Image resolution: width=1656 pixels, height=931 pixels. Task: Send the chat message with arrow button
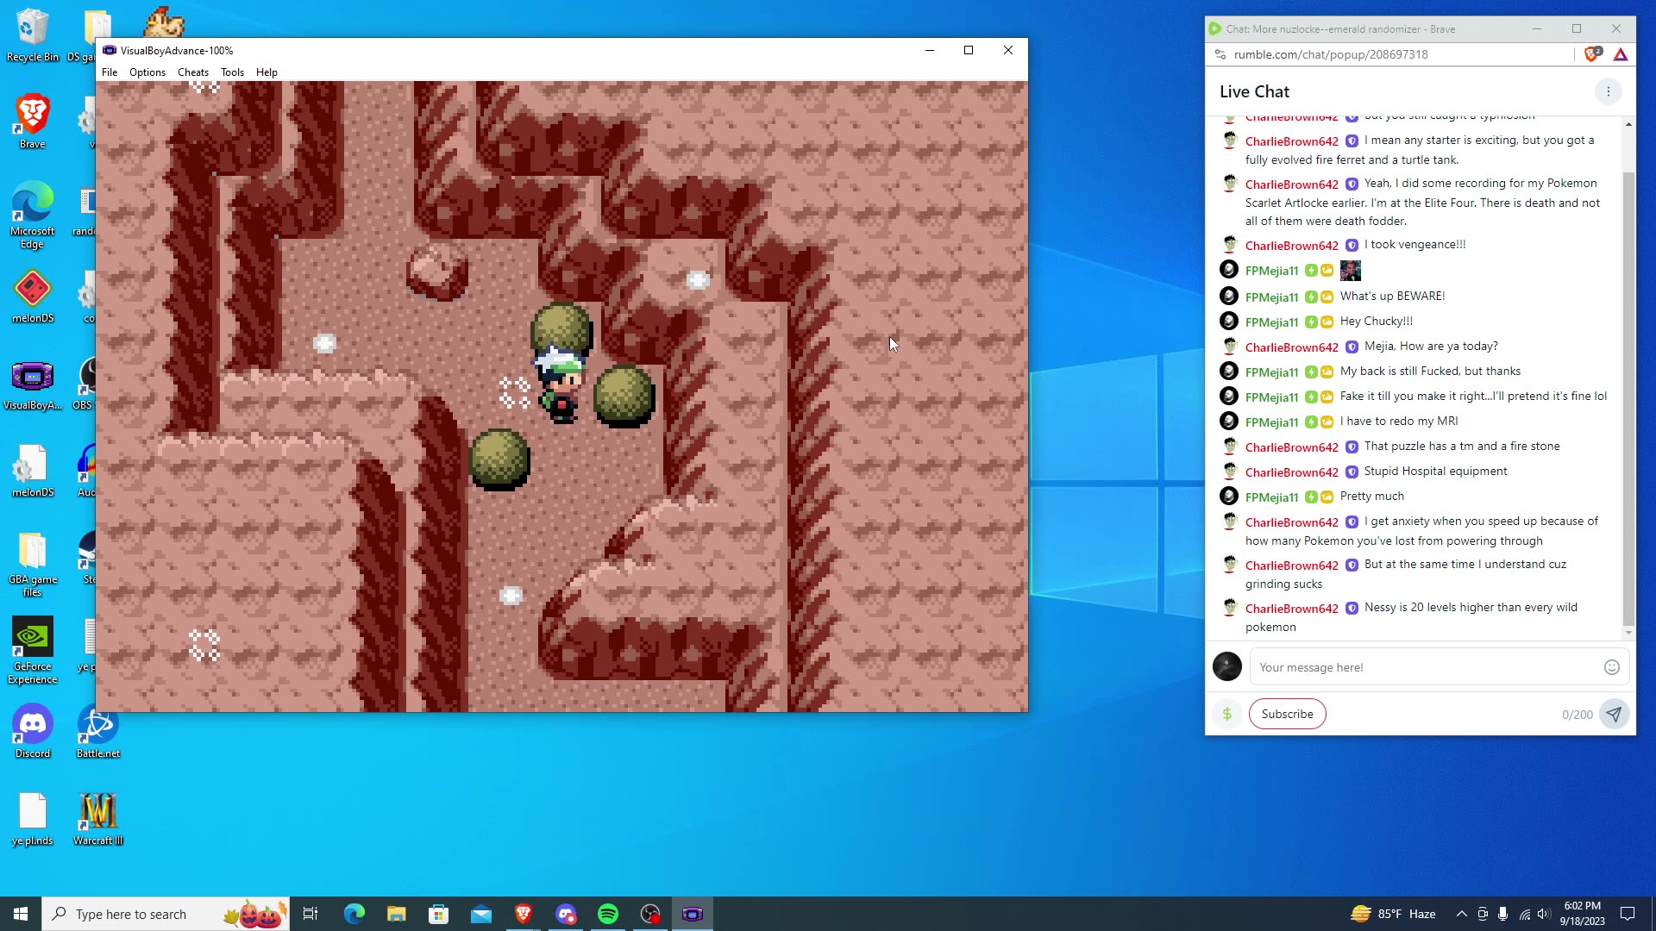click(x=1614, y=714)
